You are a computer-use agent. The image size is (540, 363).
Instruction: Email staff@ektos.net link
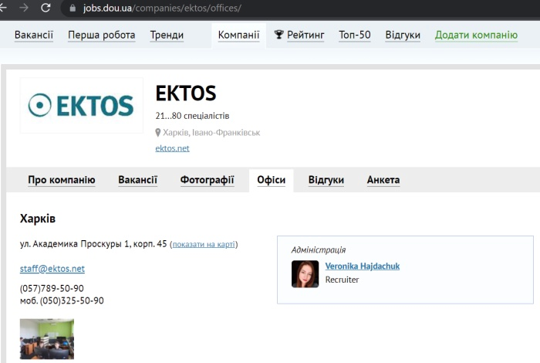point(52,269)
